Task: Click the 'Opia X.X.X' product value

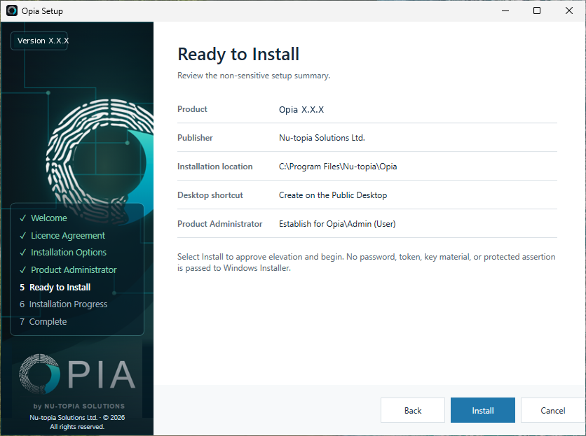Action: pos(301,109)
